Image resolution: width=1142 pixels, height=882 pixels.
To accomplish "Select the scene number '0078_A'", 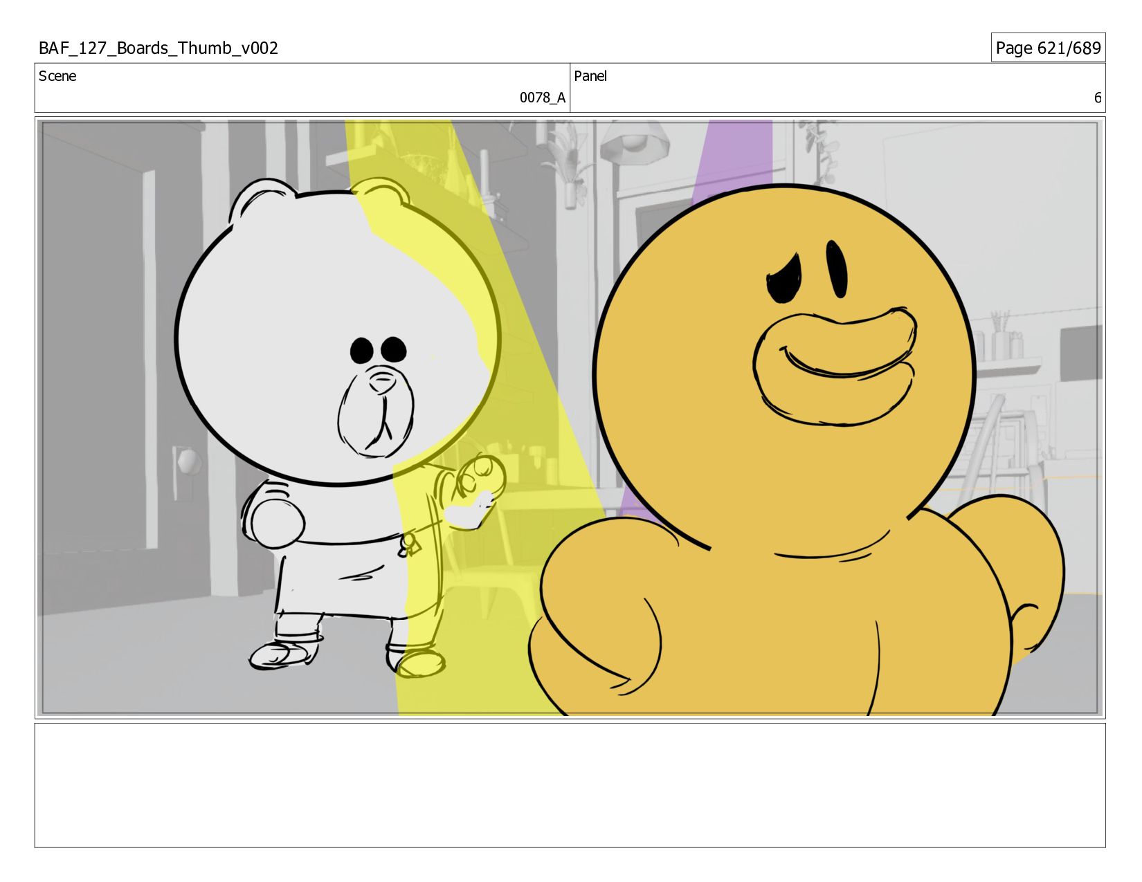I will [543, 98].
